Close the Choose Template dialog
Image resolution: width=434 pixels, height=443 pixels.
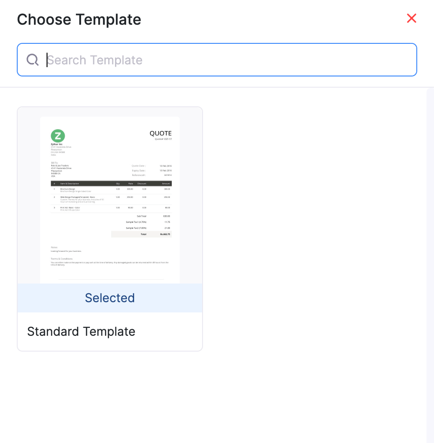coord(411,19)
